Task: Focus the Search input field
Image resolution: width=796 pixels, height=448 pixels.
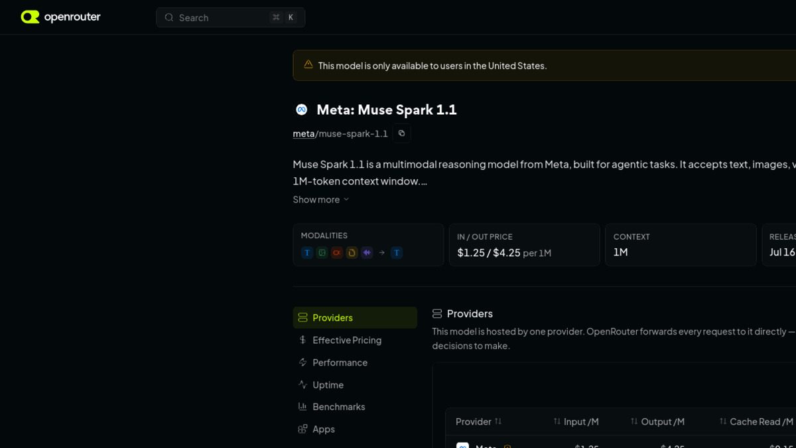Action: pos(230,17)
